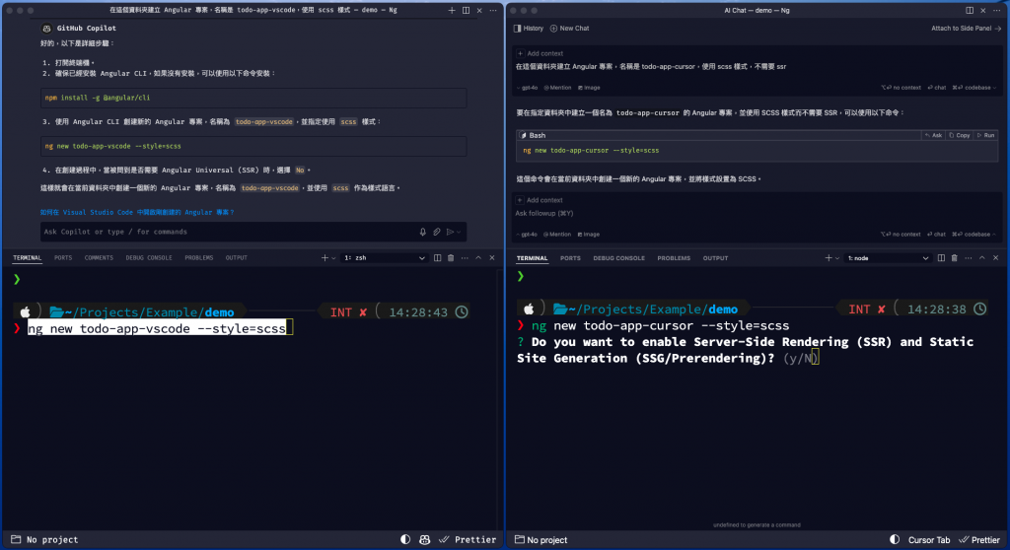Open new terminal profile dropdown in Cursor window
Screen dimensions: 1010x550
(x=836, y=258)
